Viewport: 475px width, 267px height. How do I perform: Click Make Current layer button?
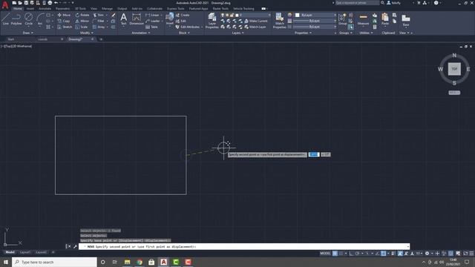[255, 21]
